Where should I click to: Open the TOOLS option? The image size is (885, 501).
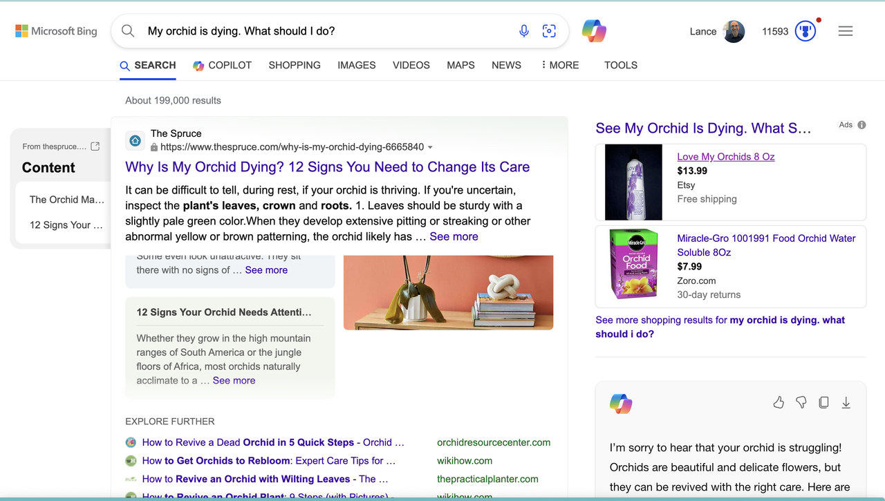(621, 65)
